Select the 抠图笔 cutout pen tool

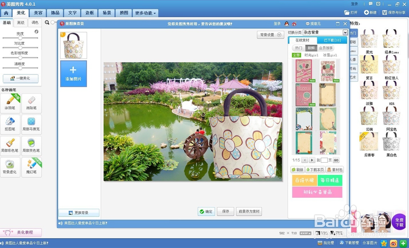(10, 125)
